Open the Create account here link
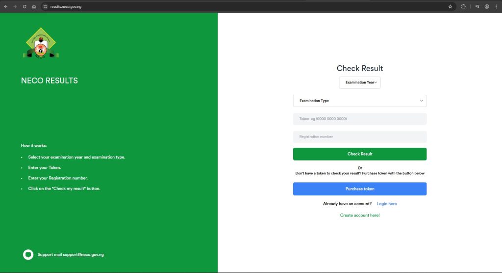 pyautogui.click(x=360, y=216)
